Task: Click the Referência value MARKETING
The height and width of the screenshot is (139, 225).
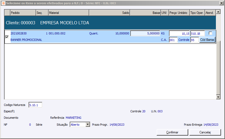Action: (73, 118)
